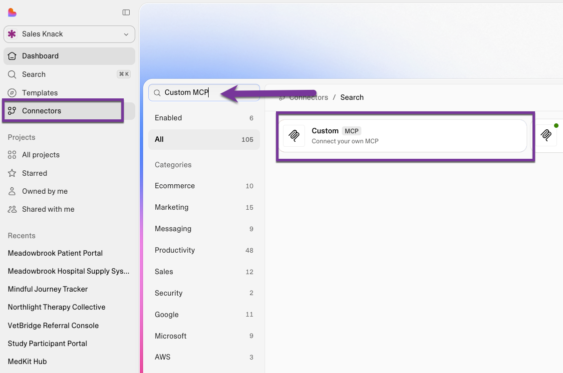This screenshot has width=563, height=373.
Task: Filter by Marketing category
Action: pyautogui.click(x=204, y=207)
